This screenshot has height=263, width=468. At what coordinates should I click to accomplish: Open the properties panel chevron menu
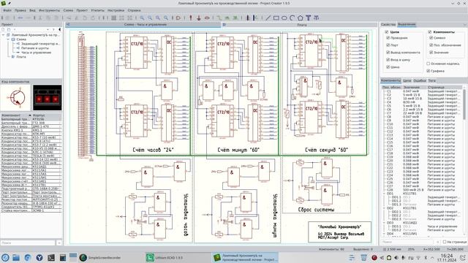pyautogui.click(x=465, y=24)
